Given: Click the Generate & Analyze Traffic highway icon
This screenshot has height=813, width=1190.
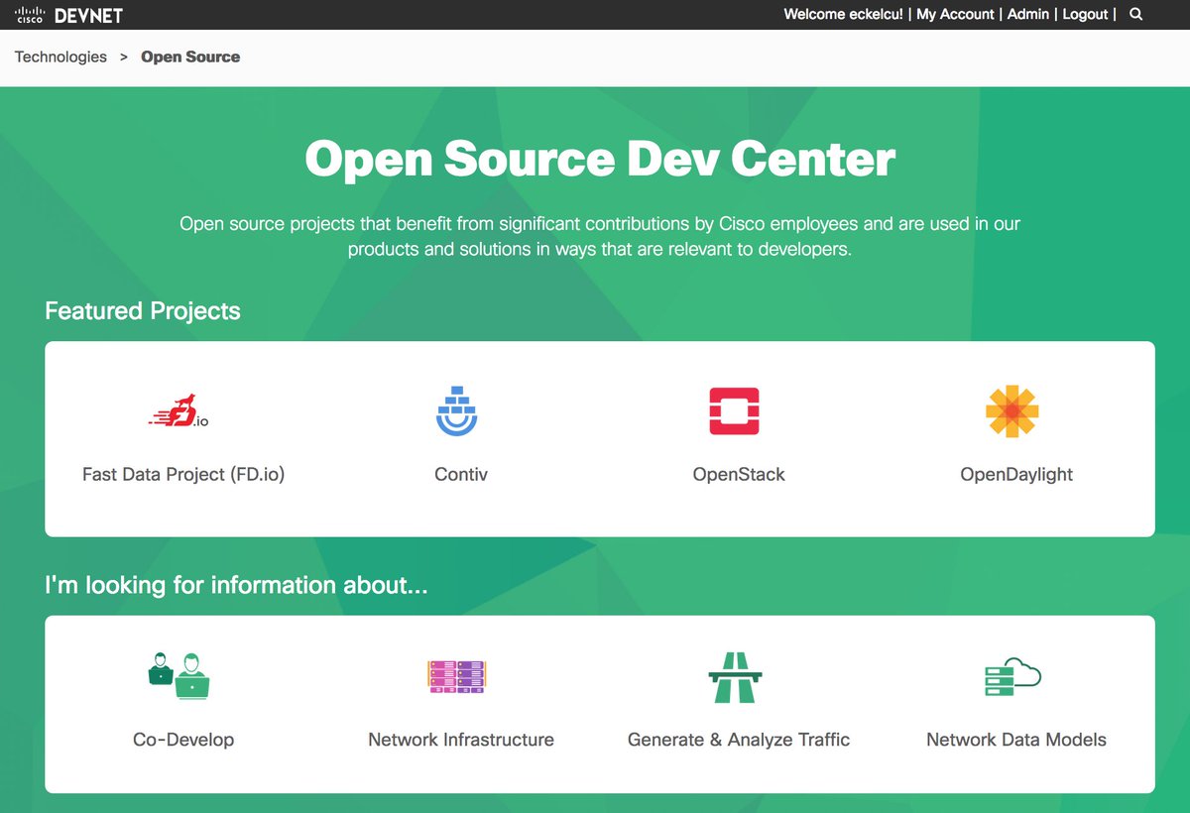Looking at the screenshot, I should [735, 676].
